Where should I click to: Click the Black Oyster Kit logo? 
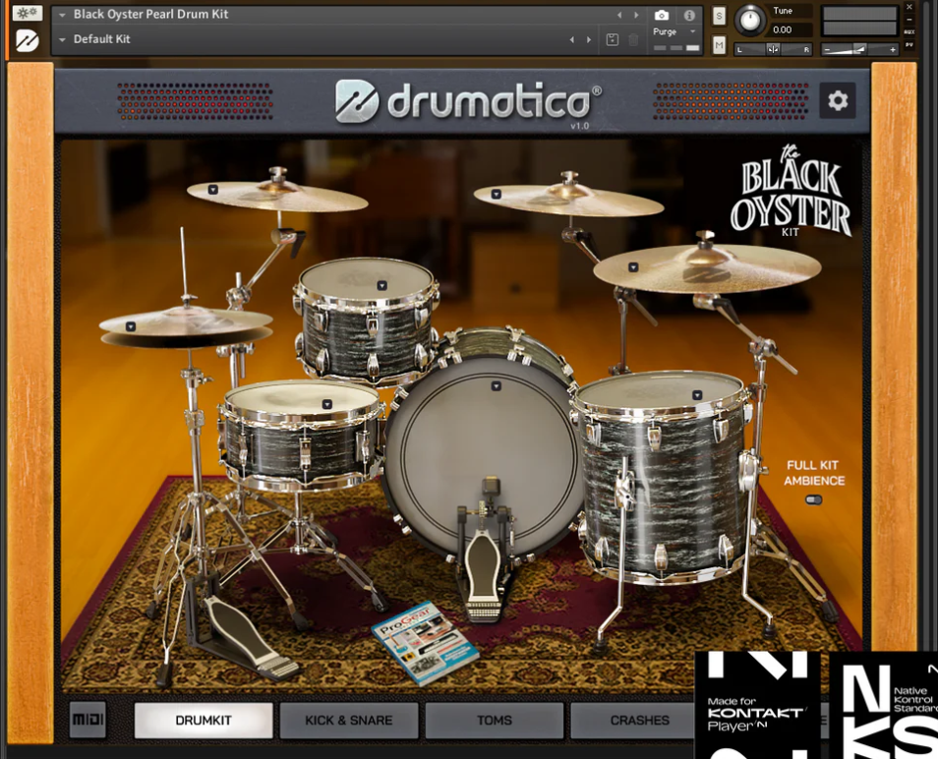pos(791,192)
